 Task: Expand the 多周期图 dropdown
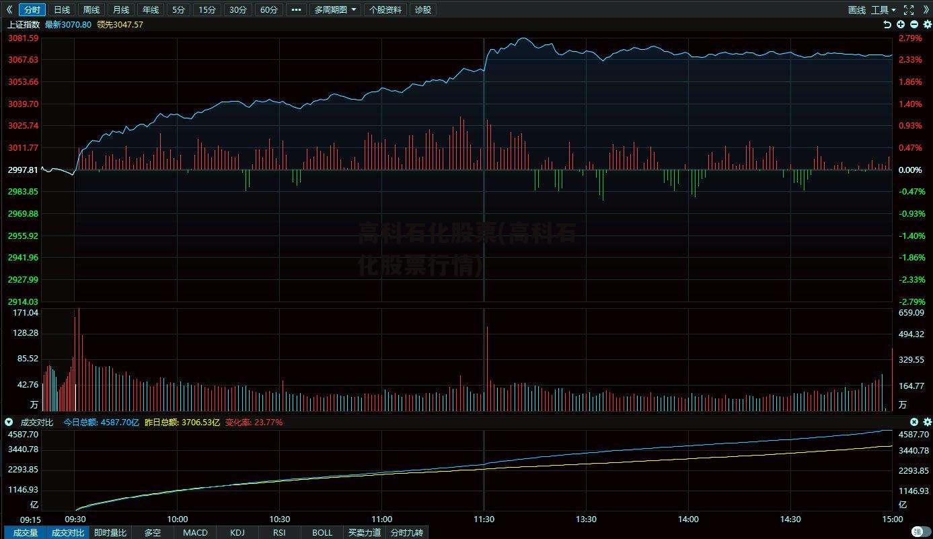click(335, 9)
